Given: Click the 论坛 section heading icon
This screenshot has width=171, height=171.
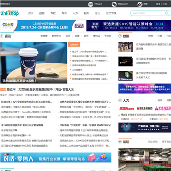Looking at the screenshot, I should tap(120, 142).
